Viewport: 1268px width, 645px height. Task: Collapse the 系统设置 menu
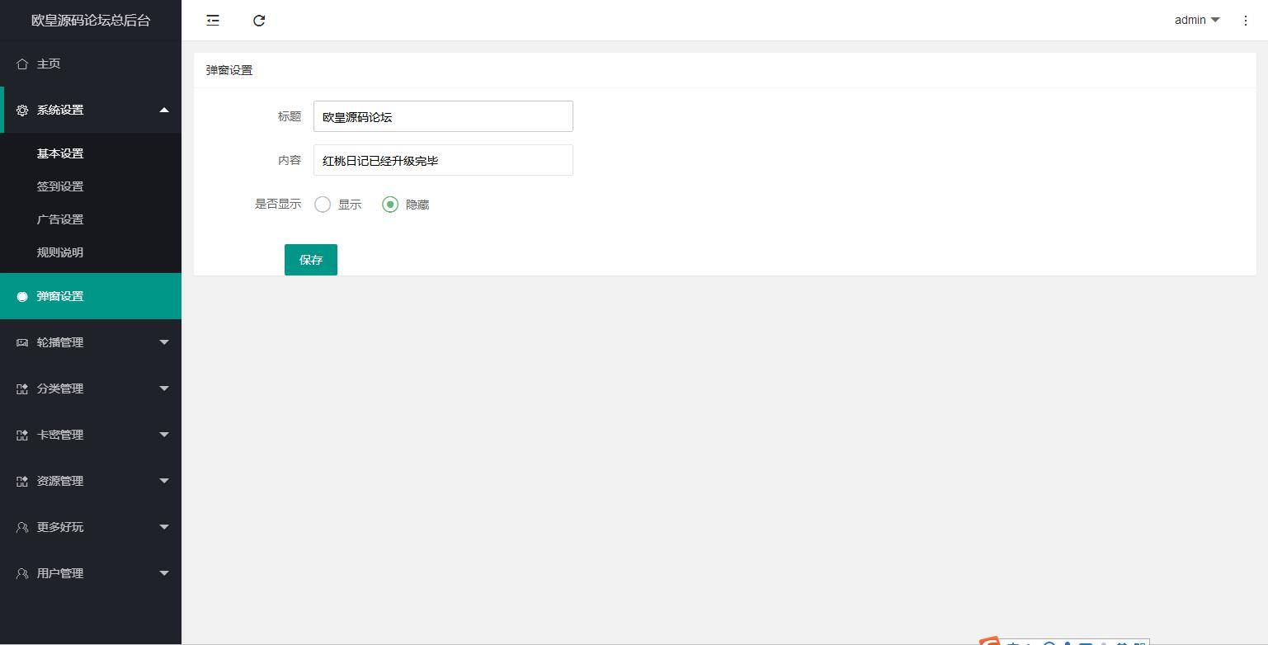click(163, 110)
